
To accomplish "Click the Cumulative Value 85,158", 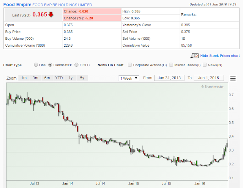I will point(186,45).
